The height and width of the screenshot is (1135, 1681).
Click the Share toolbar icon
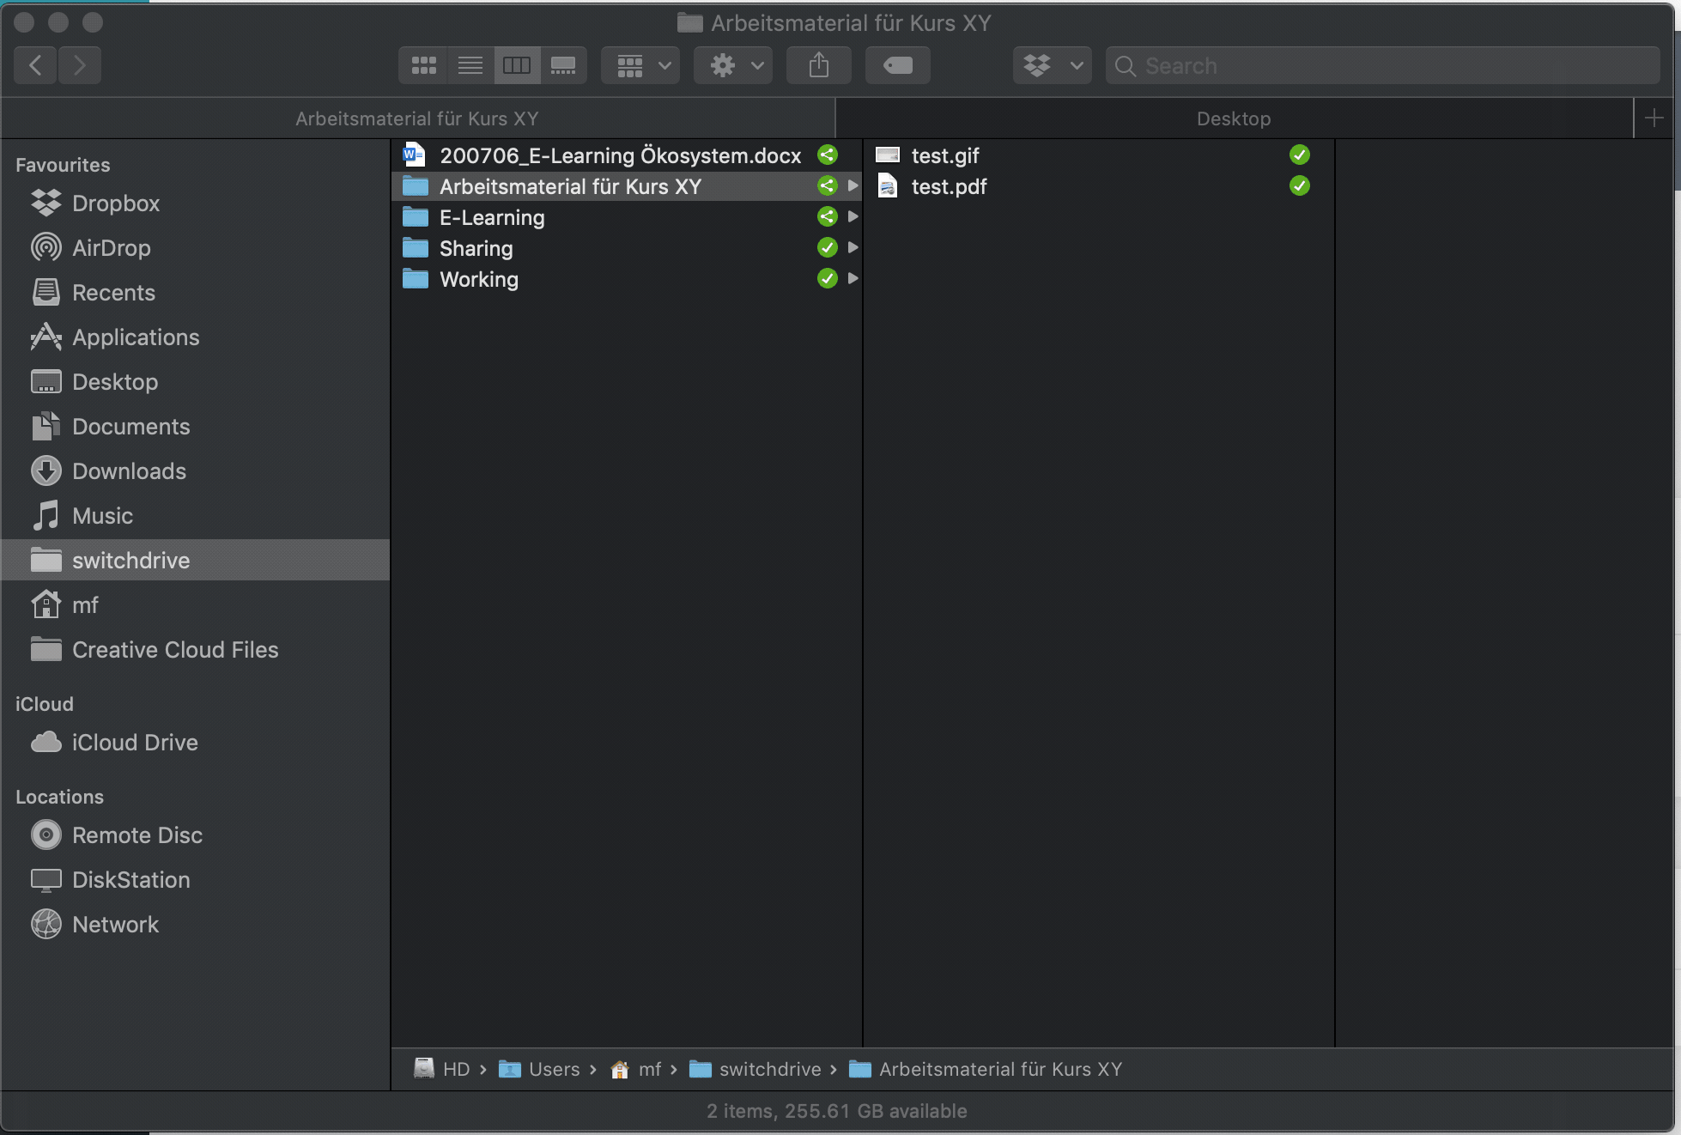pos(818,65)
